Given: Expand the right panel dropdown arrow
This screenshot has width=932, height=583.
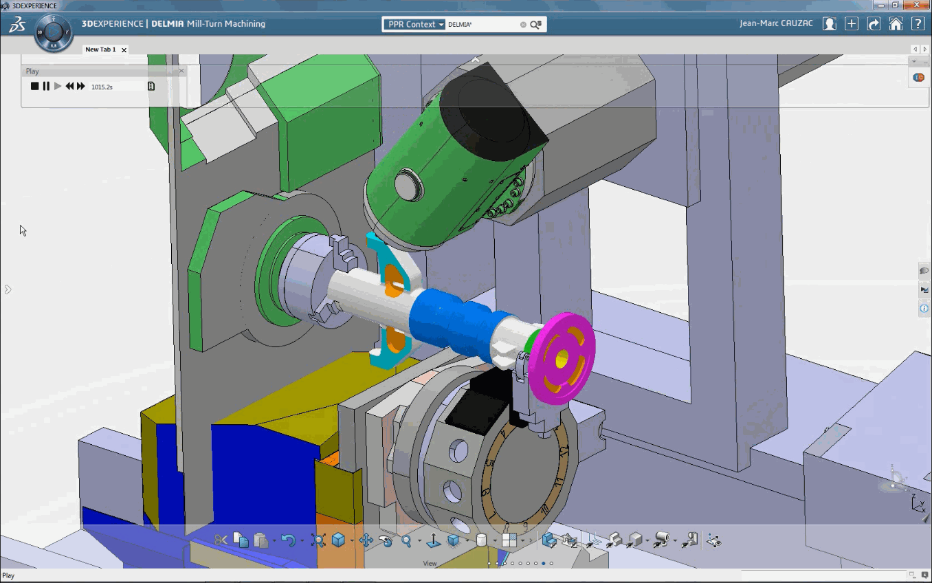Looking at the screenshot, I should pos(913,61).
